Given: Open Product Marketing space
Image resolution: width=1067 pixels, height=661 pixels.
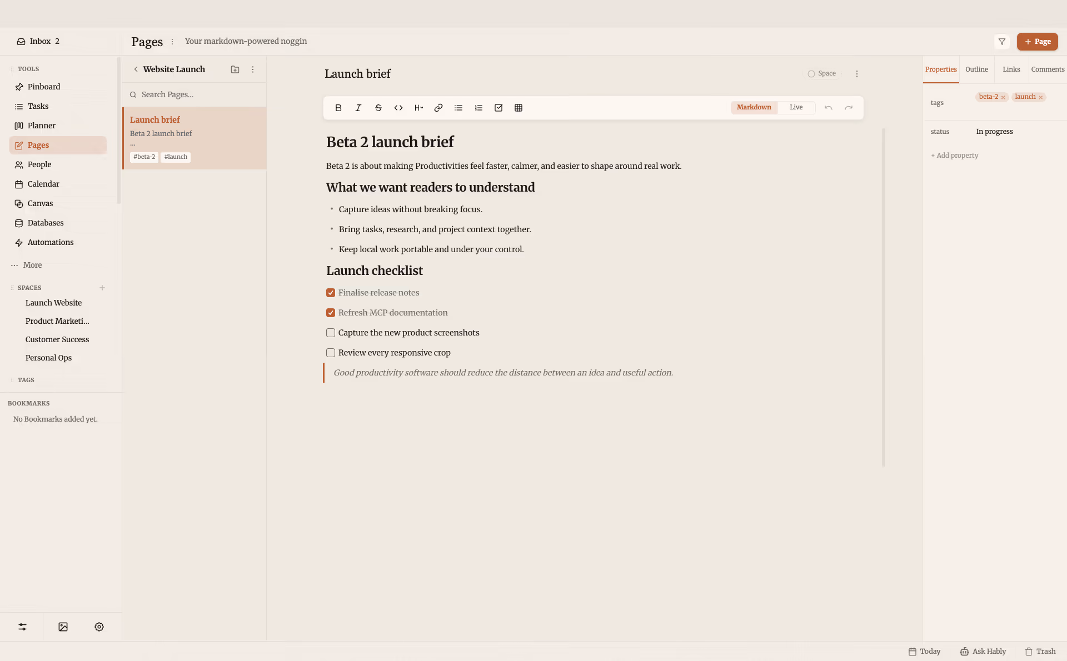Looking at the screenshot, I should point(57,321).
